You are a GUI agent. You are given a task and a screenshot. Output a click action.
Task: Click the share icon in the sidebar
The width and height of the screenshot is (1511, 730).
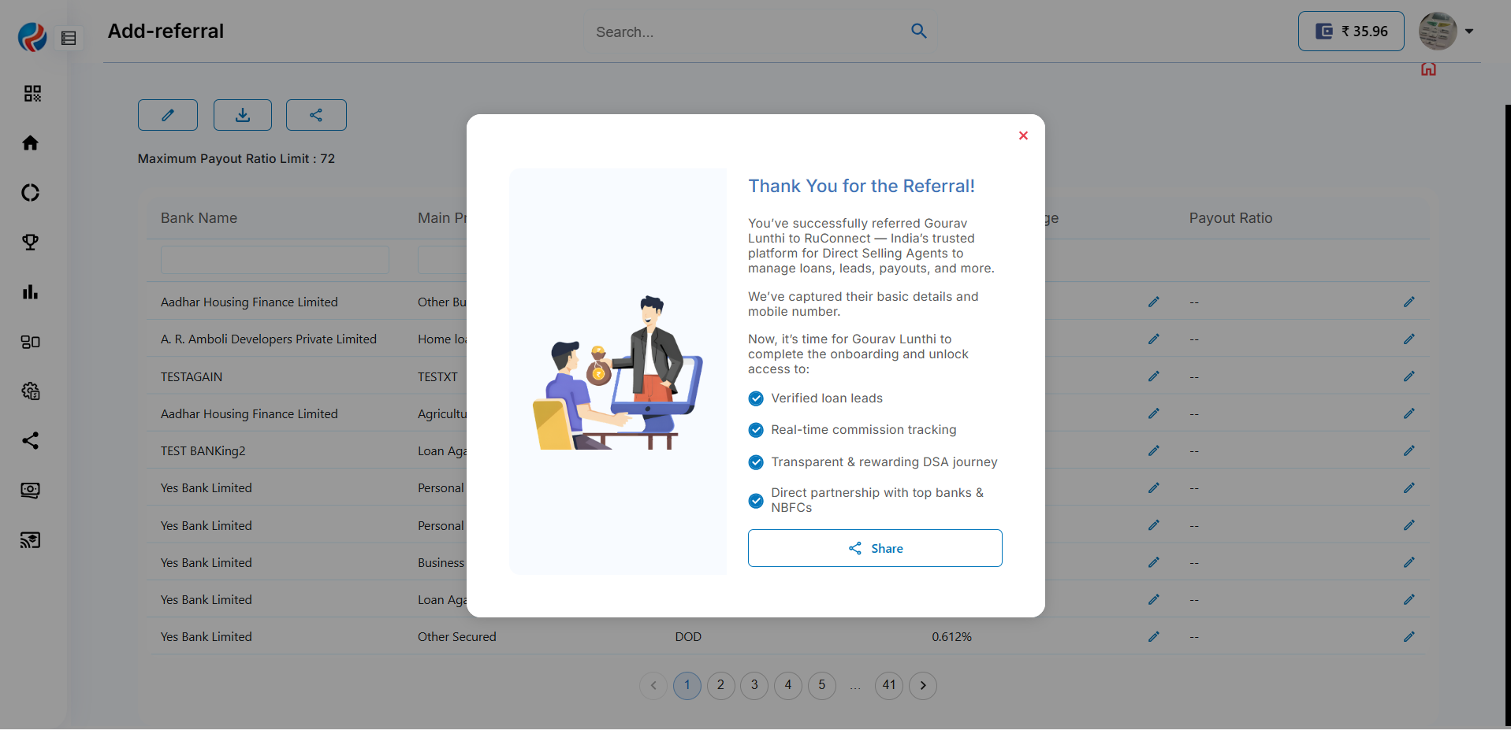[31, 441]
